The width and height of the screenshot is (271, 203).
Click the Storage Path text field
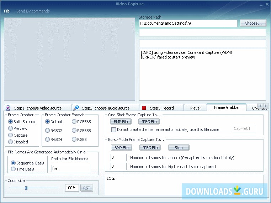pos(188,23)
